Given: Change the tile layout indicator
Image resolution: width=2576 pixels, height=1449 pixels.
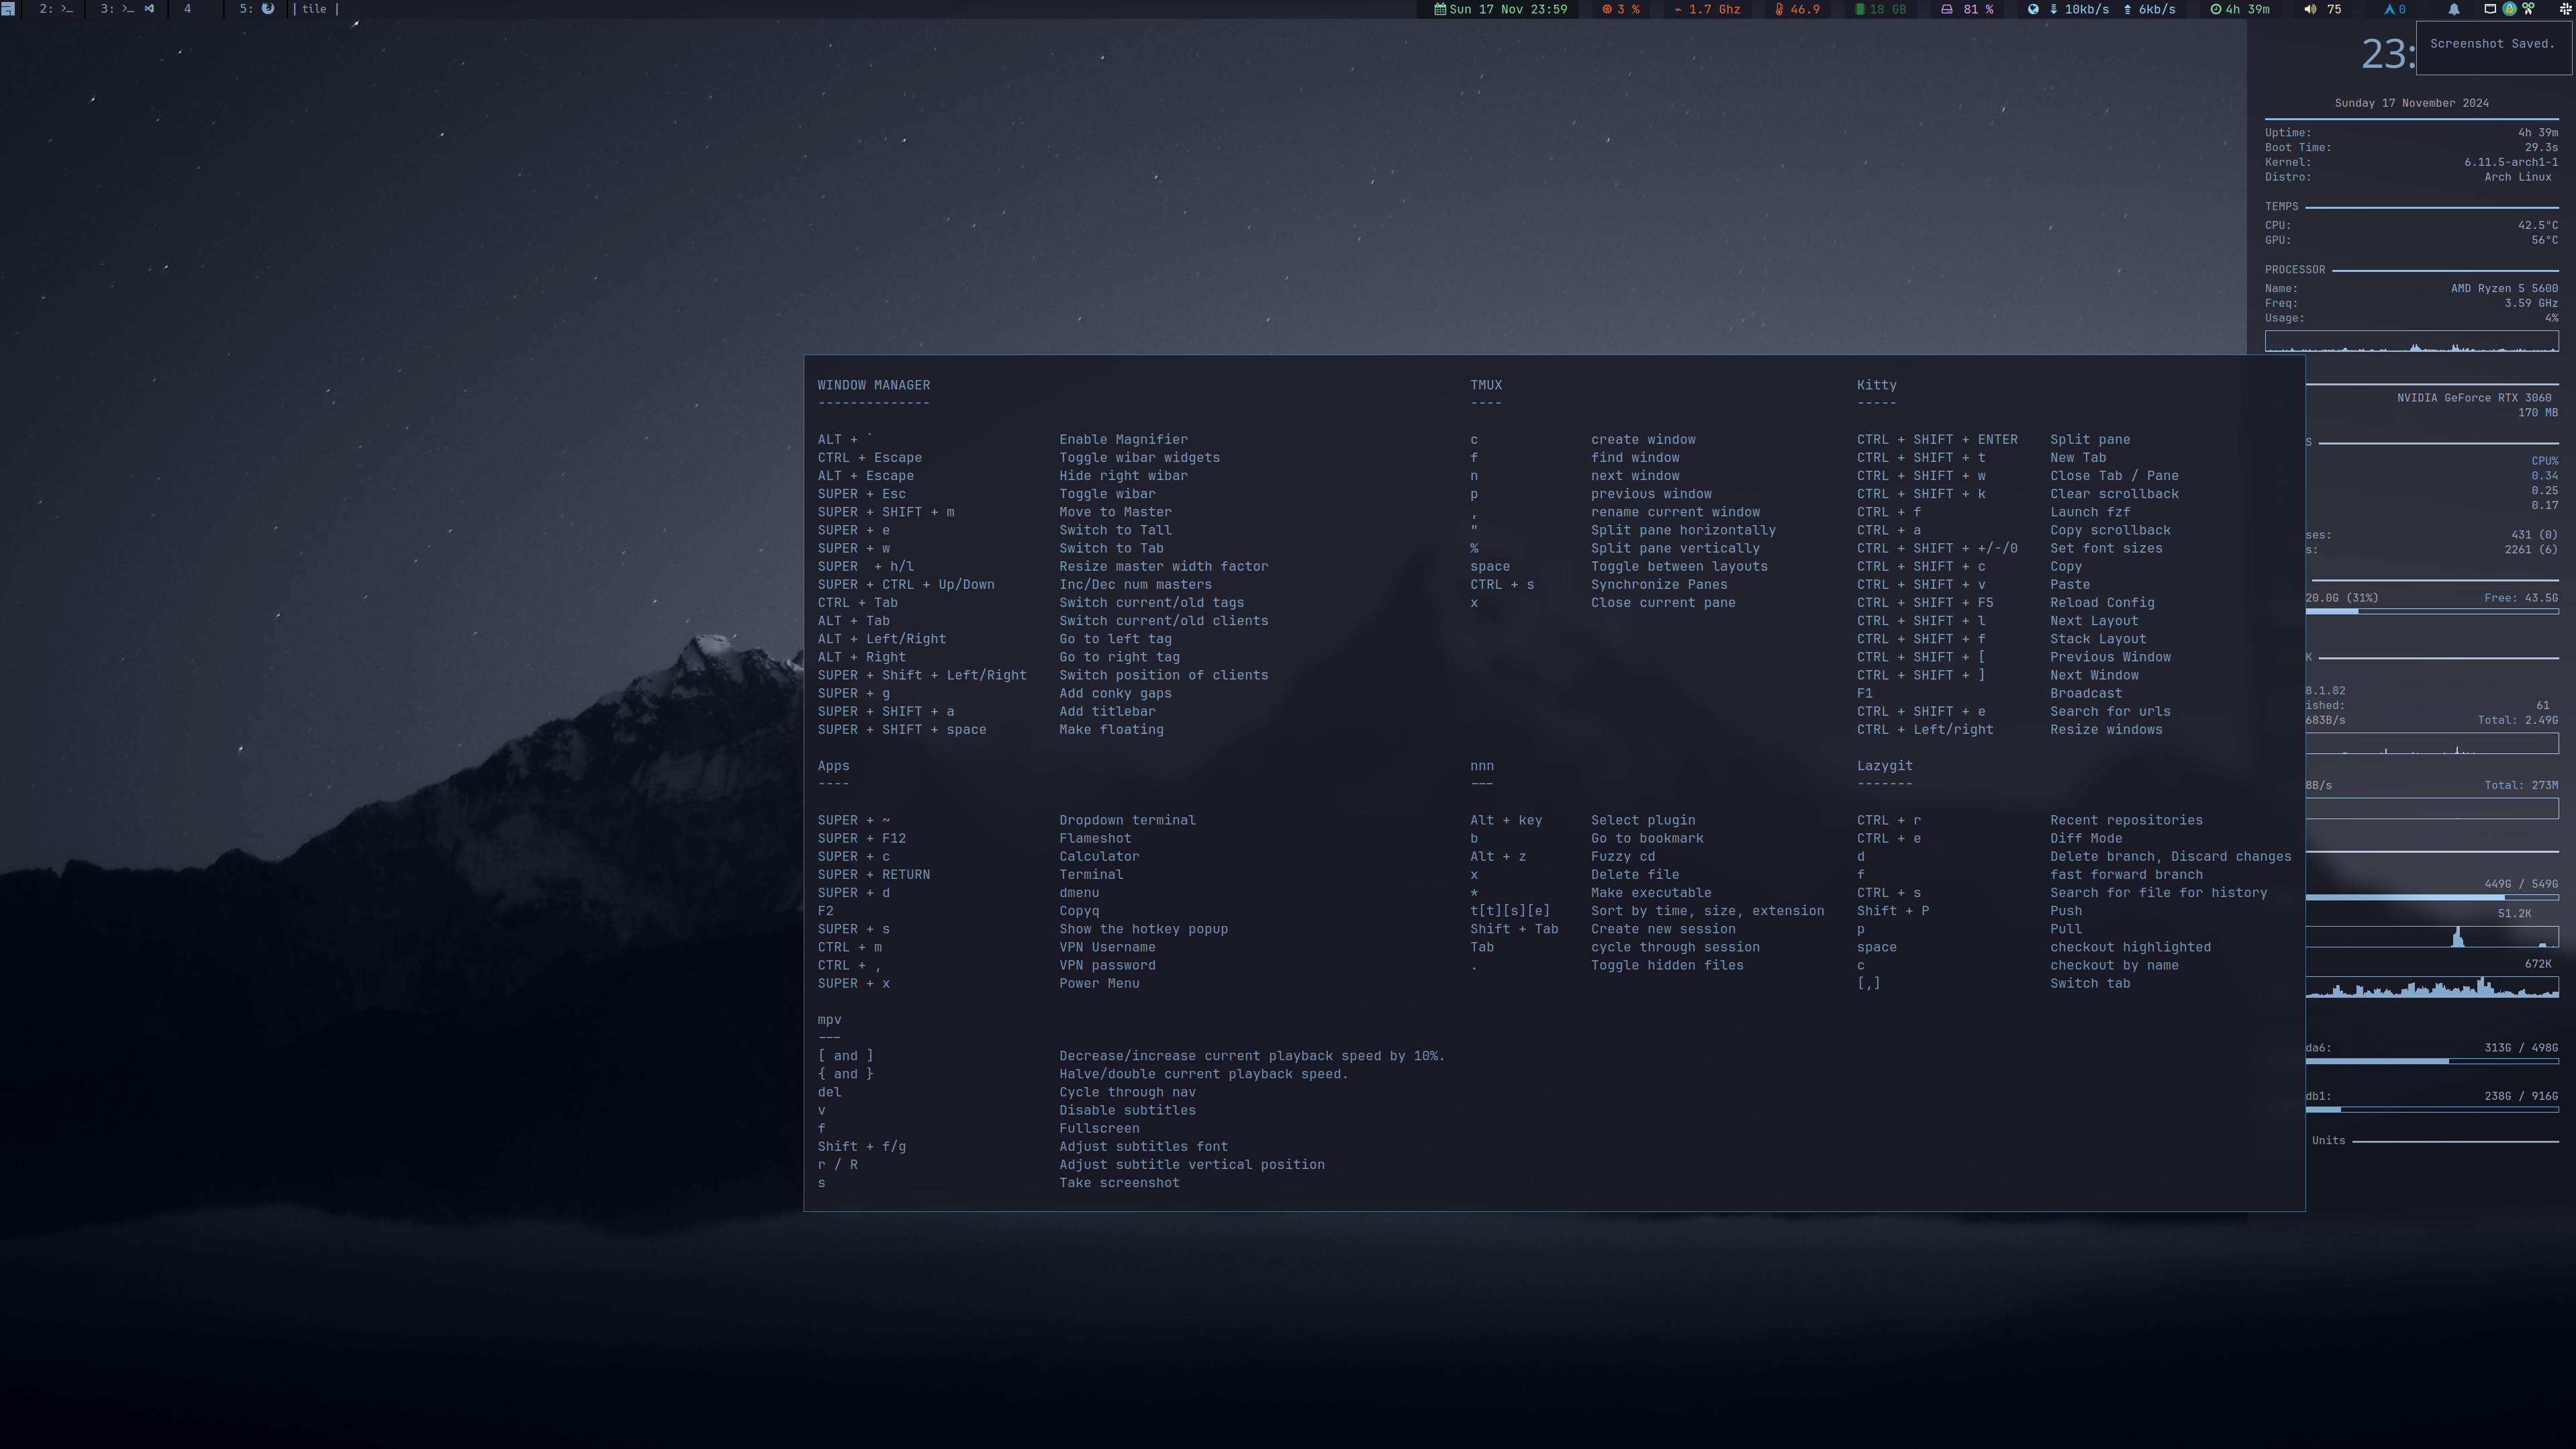Looking at the screenshot, I should [314, 9].
